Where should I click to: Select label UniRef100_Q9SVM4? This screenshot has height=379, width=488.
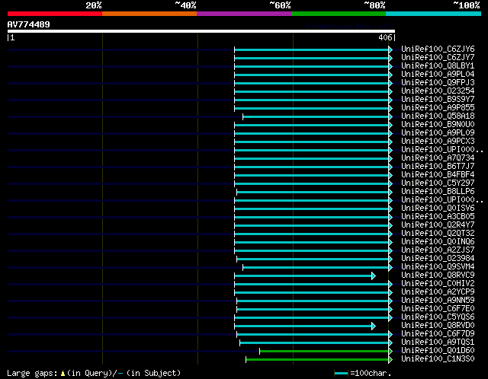438,267
